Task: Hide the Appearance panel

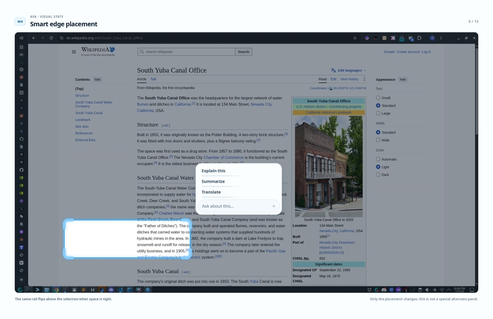Action: (x=402, y=79)
